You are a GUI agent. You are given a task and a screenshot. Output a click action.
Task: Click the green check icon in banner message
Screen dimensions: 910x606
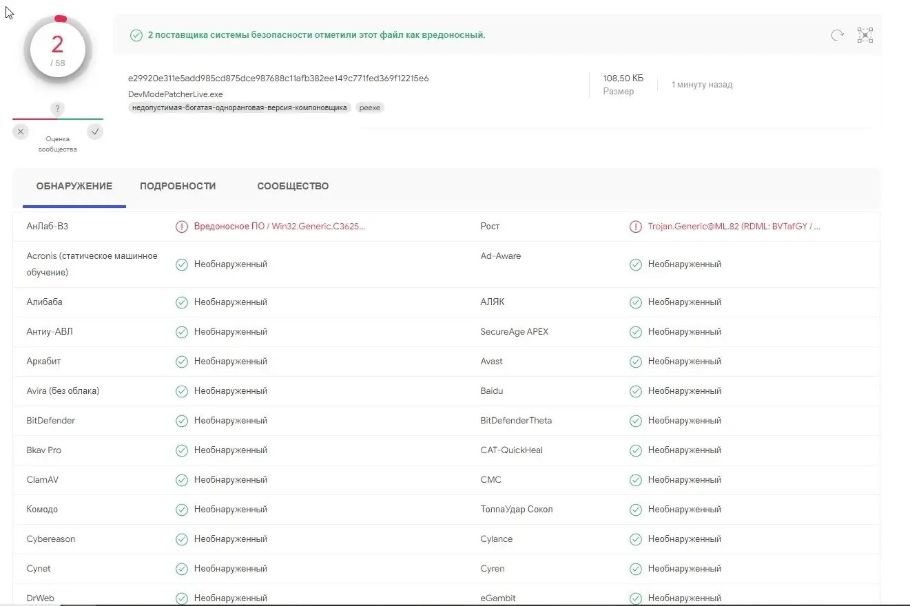(136, 35)
